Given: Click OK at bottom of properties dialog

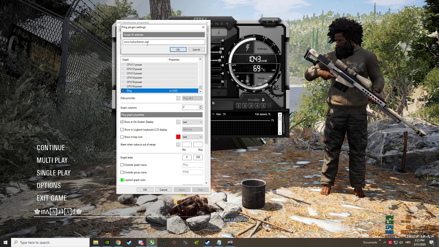Looking at the screenshot, I should click(145, 190).
